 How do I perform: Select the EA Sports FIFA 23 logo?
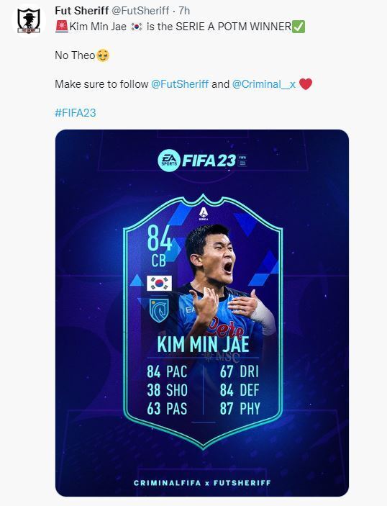[202, 161]
